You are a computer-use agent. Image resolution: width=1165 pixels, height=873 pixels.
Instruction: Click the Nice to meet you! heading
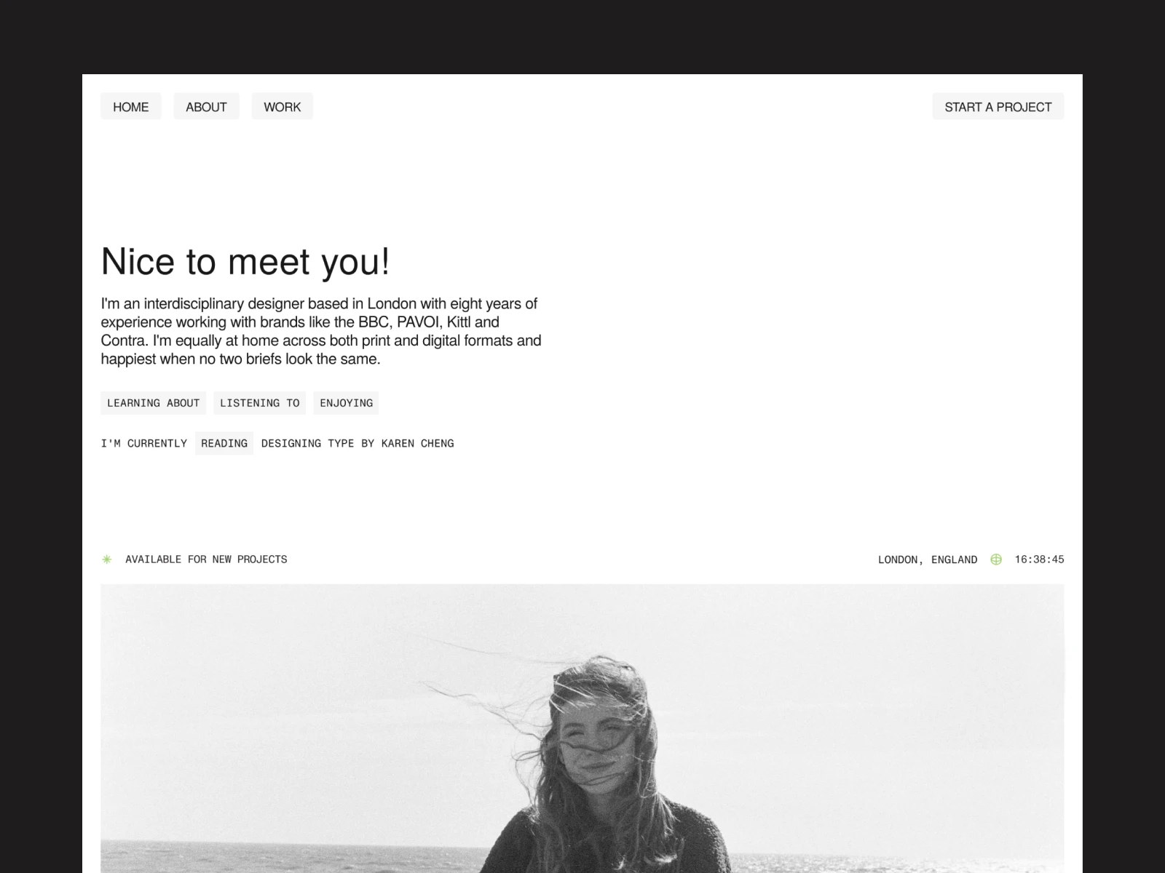click(245, 261)
